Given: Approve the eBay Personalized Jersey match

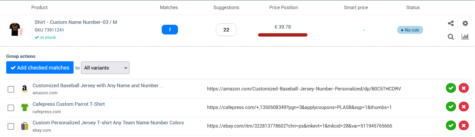Looking at the screenshot, I should 451,126.
